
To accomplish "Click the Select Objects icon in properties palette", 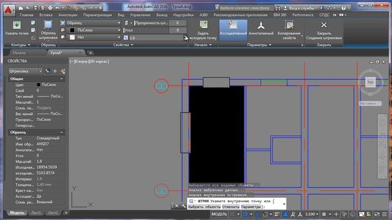I will 55,71.
